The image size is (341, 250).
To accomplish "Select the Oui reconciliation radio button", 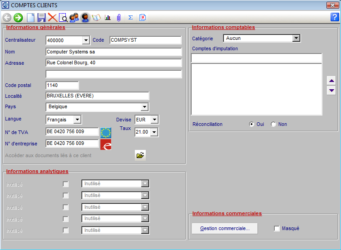I will [x=252, y=125].
